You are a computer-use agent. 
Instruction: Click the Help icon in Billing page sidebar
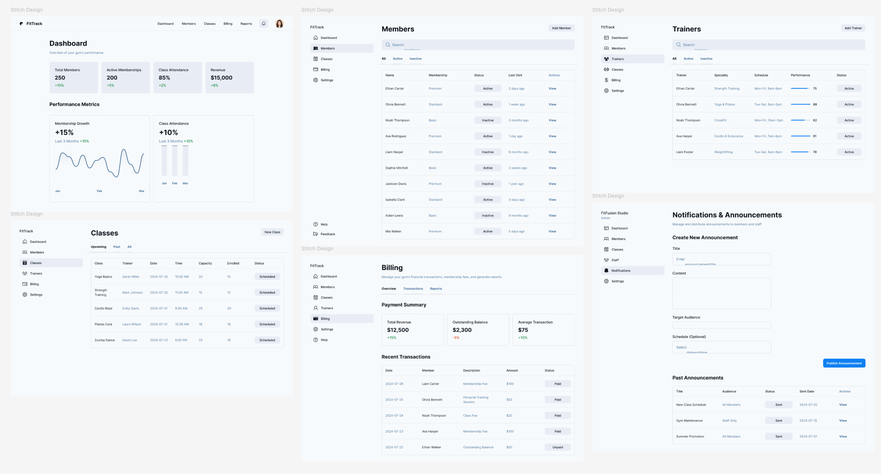(x=315, y=340)
